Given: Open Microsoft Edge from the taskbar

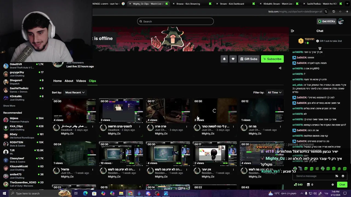Looking at the screenshot, I should (85, 193).
